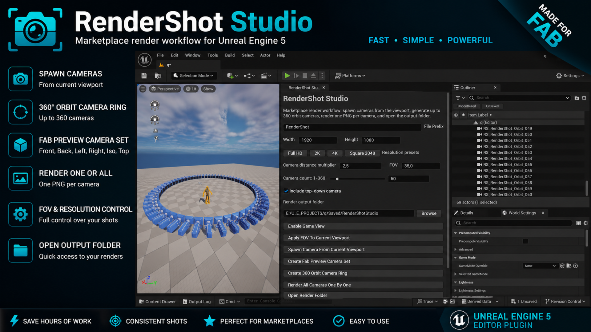The width and height of the screenshot is (591, 332).
Task: Switch to World Settings tab
Action: point(522,213)
